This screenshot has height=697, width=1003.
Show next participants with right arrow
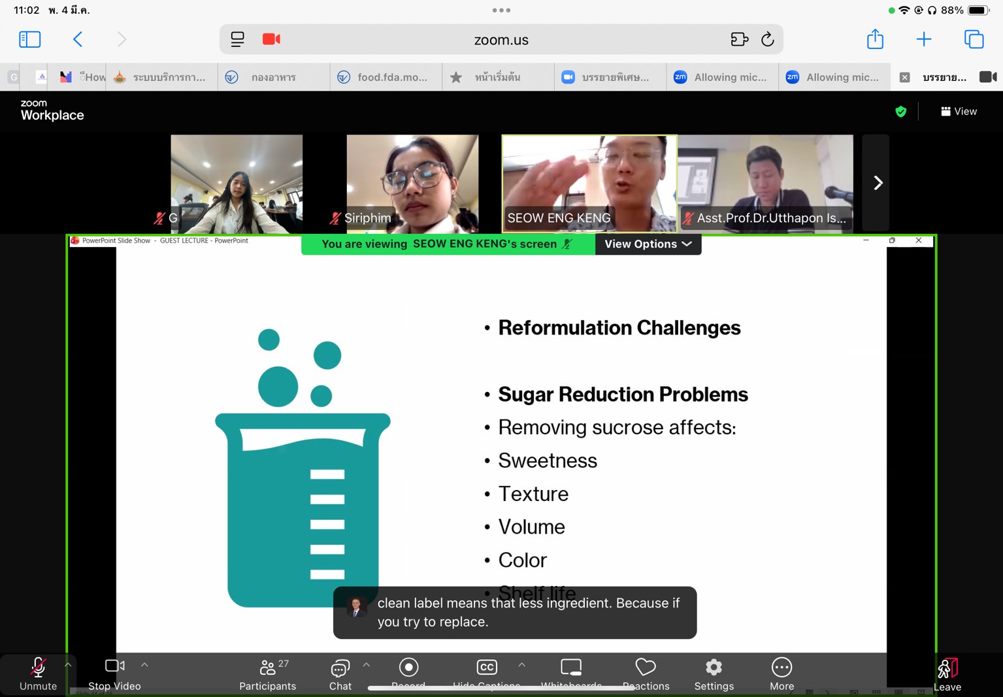[x=878, y=183]
